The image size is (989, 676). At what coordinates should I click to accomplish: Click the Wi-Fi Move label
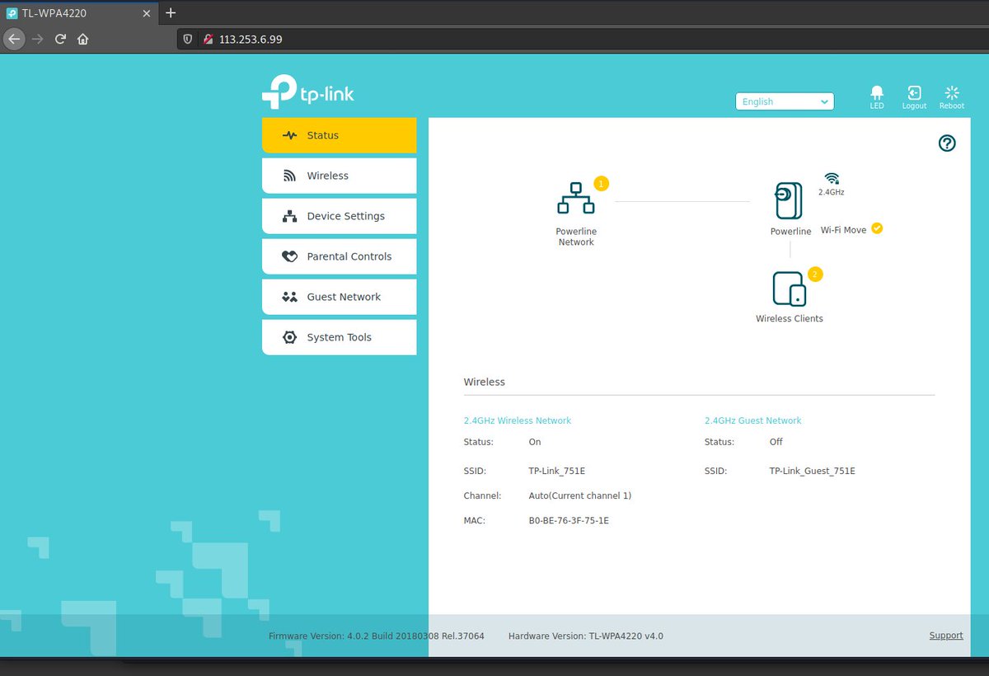click(x=843, y=230)
